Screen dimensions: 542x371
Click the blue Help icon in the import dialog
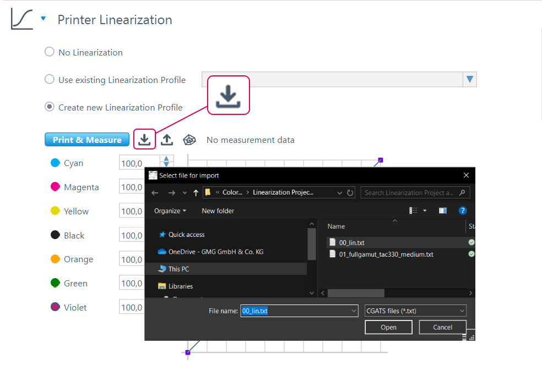tap(463, 210)
